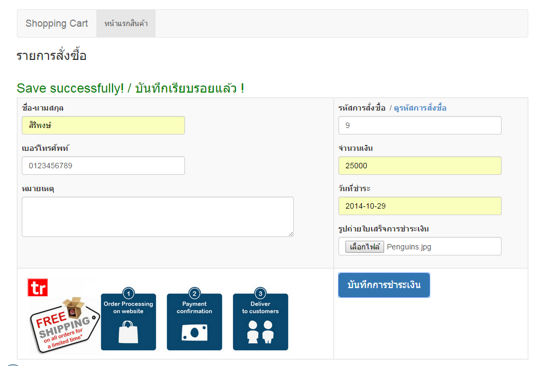Click the Order Processing shopping bag icon
The width and height of the screenshot is (537, 366).
(x=128, y=332)
